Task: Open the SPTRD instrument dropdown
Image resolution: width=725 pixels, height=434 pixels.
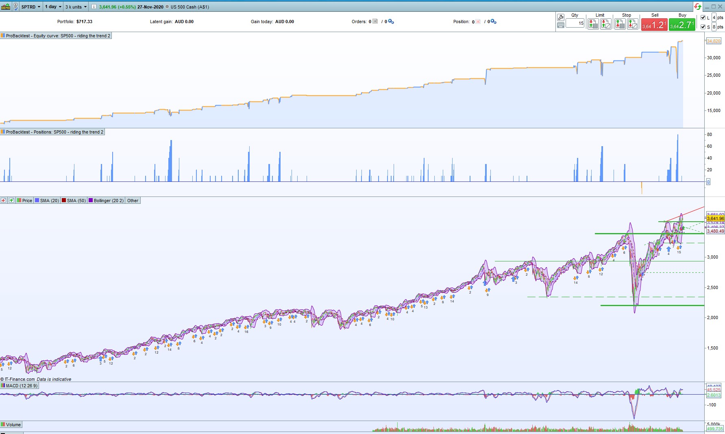Action: 31,7
